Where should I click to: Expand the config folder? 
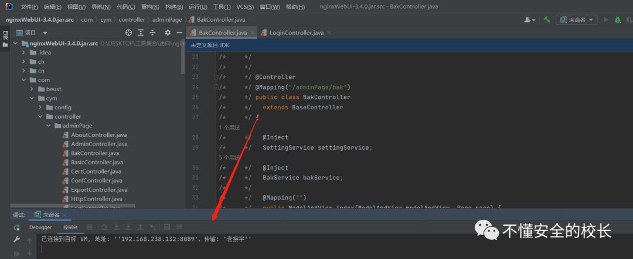pos(40,108)
